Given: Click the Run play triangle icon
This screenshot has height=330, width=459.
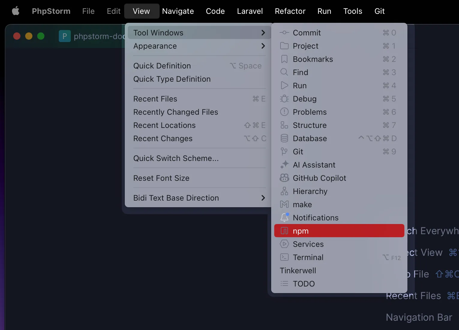Looking at the screenshot, I should click(x=284, y=86).
